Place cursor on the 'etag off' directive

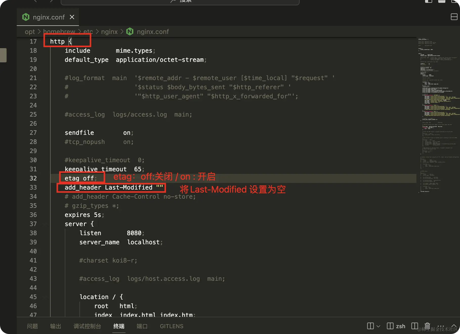click(x=81, y=178)
